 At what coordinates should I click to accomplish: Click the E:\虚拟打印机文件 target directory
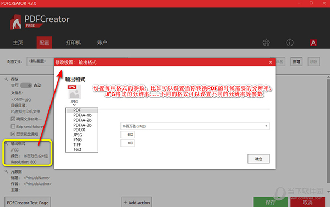tap(25, 111)
